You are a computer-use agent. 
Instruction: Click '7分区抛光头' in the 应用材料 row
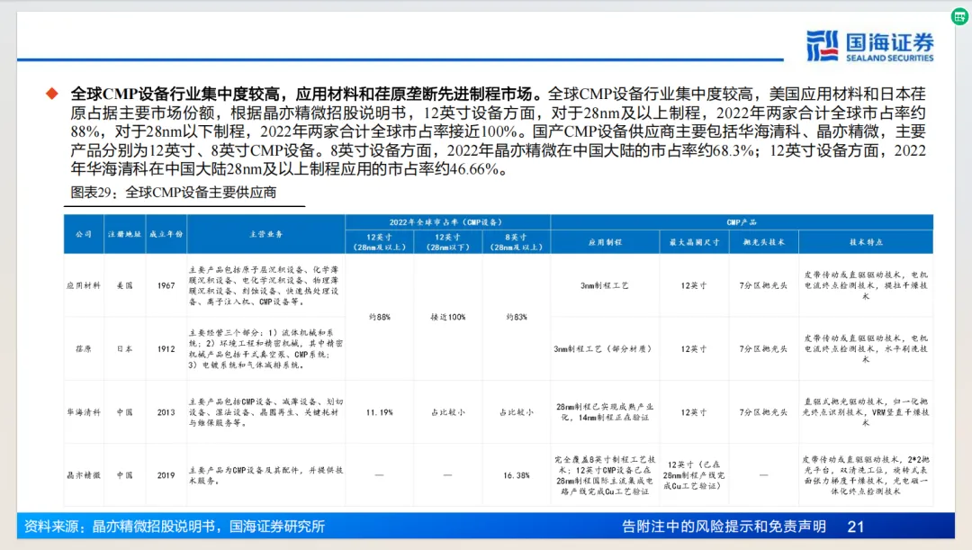click(764, 286)
